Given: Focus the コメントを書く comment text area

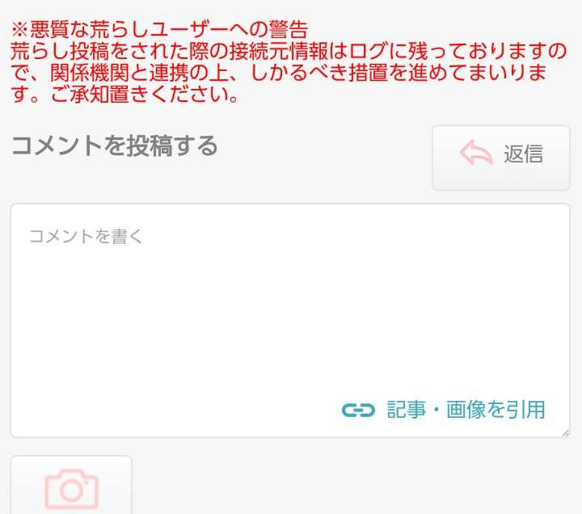Looking at the screenshot, I should click(x=290, y=320).
